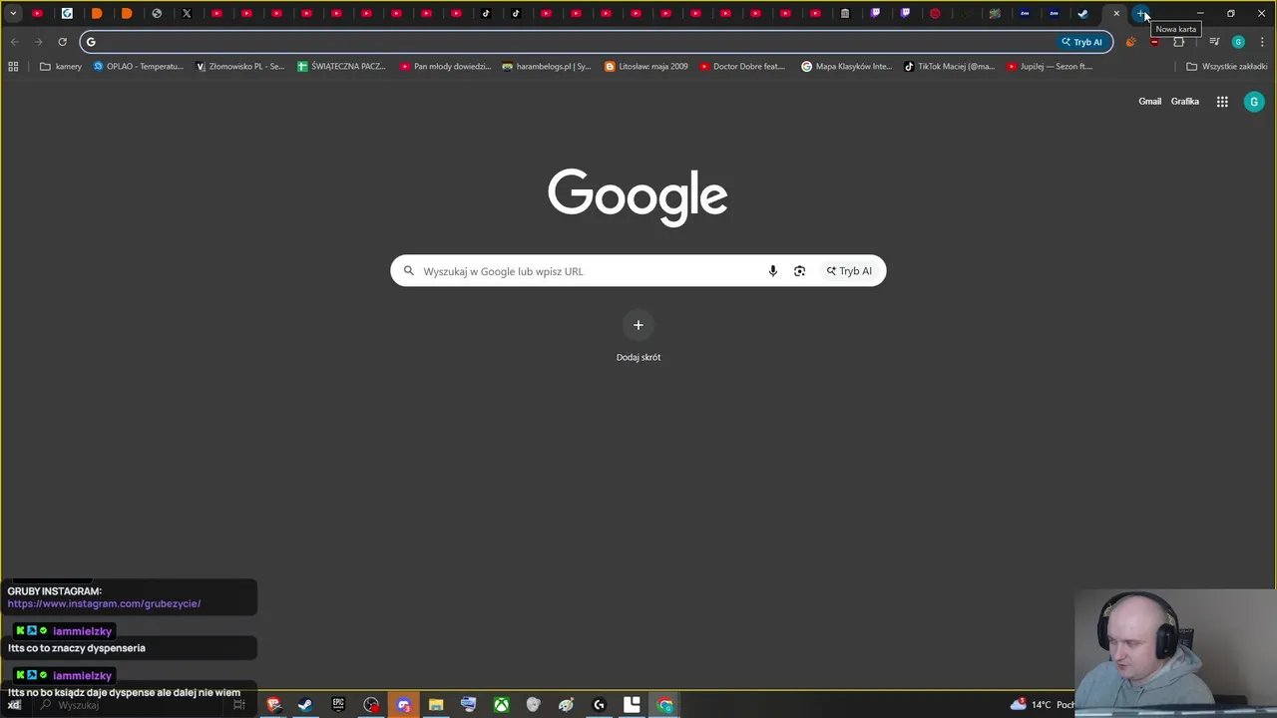Open the TikTok Maciej bookmark

[x=949, y=67]
